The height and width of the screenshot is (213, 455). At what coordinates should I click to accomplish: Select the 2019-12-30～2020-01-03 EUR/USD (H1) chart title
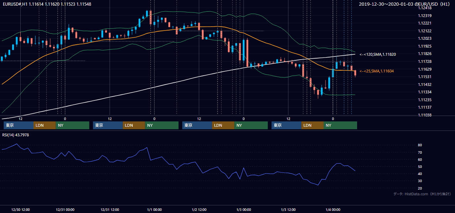pyautogui.click(x=405, y=4)
